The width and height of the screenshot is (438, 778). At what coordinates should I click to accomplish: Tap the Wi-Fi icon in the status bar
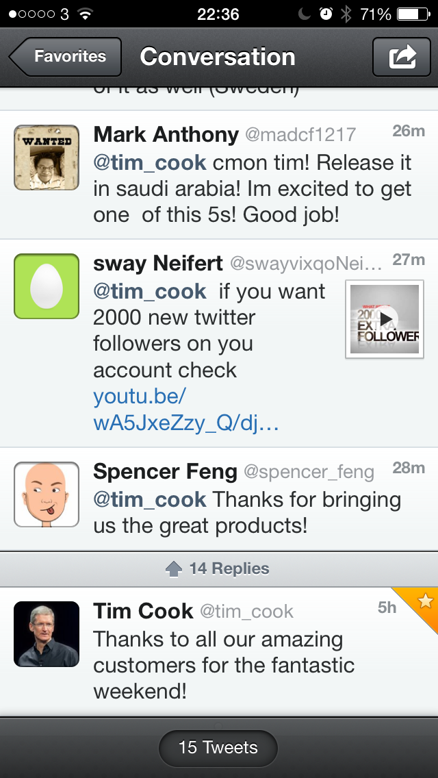[86, 14]
